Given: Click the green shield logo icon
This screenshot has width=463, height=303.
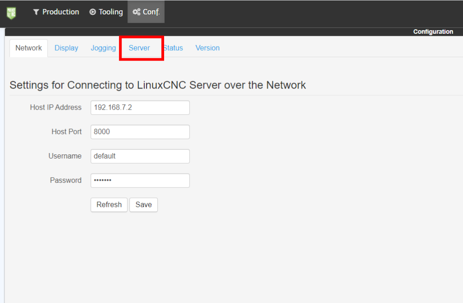Looking at the screenshot, I should [x=10, y=12].
